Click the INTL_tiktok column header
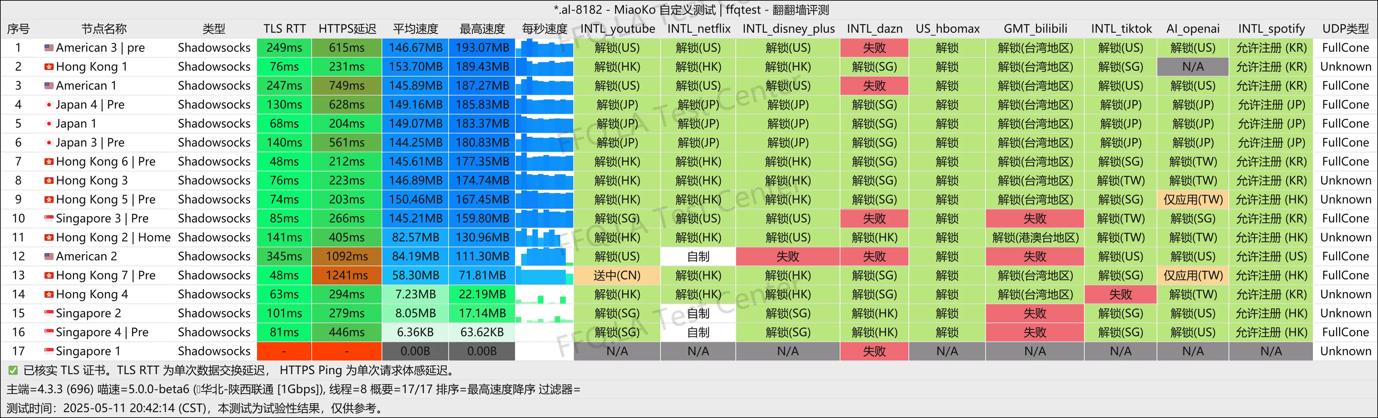Image resolution: width=1378 pixels, height=418 pixels. click(x=1121, y=29)
